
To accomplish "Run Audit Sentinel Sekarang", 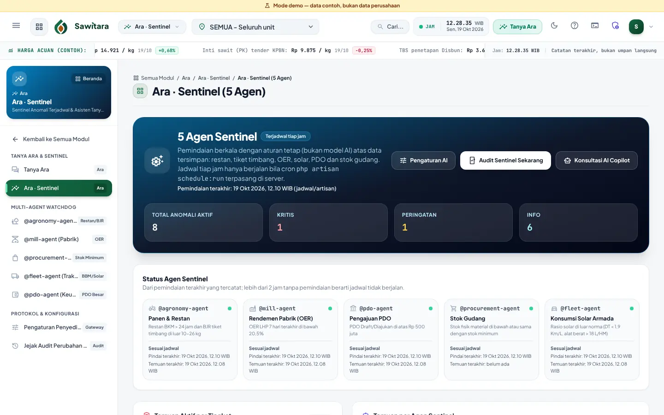I will click(x=505, y=160).
